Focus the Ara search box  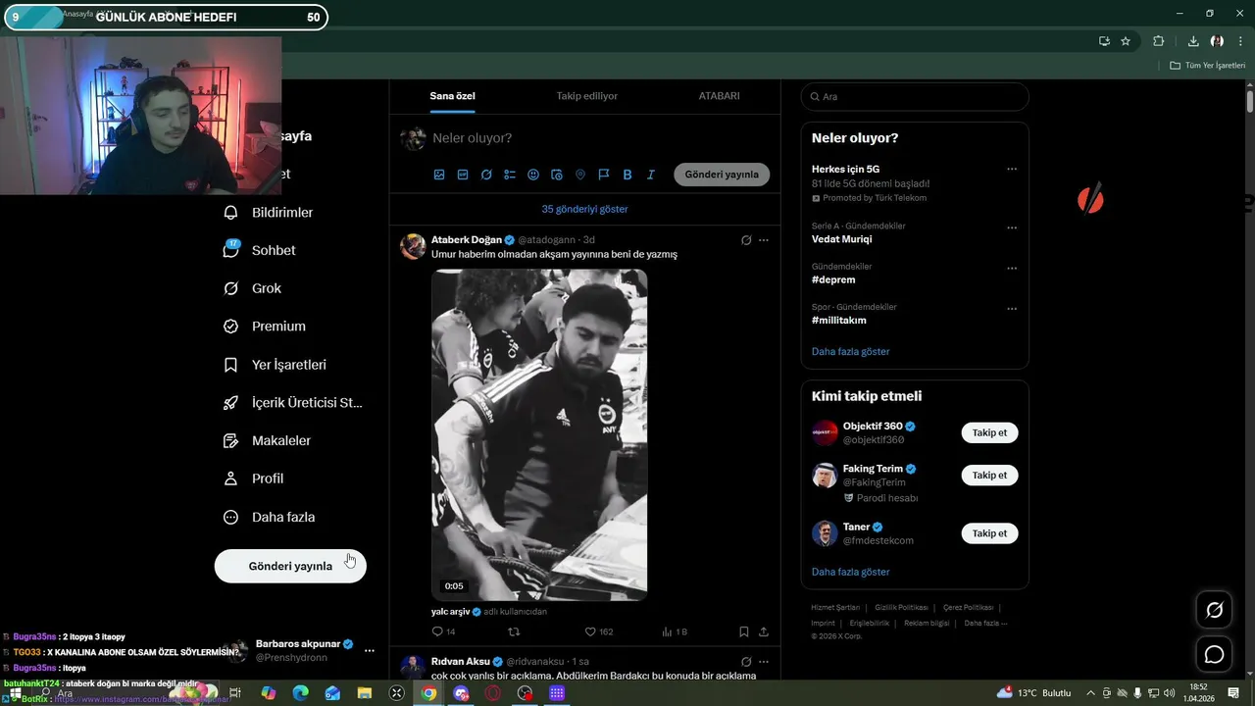click(915, 96)
